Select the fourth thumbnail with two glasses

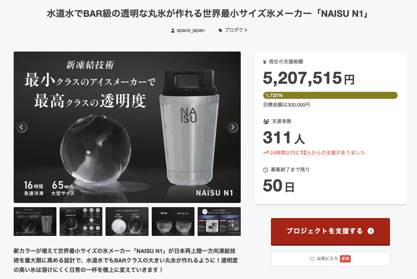[x=173, y=221]
